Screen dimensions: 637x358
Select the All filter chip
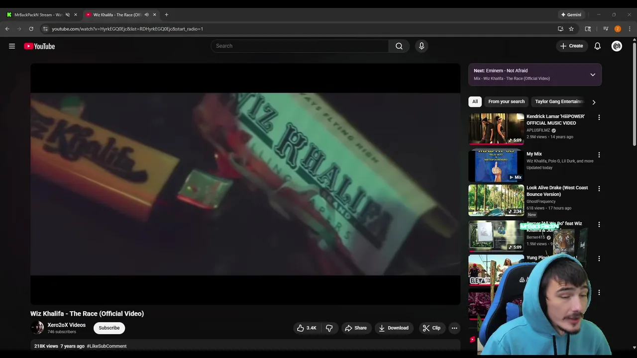[475, 102]
